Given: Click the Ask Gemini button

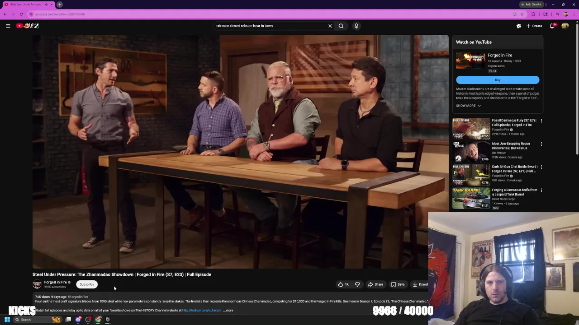Looking at the screenshot, I should click(532, 5).
